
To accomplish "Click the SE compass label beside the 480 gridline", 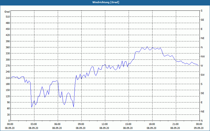I will pyautogui.click(x=202, y=20).
